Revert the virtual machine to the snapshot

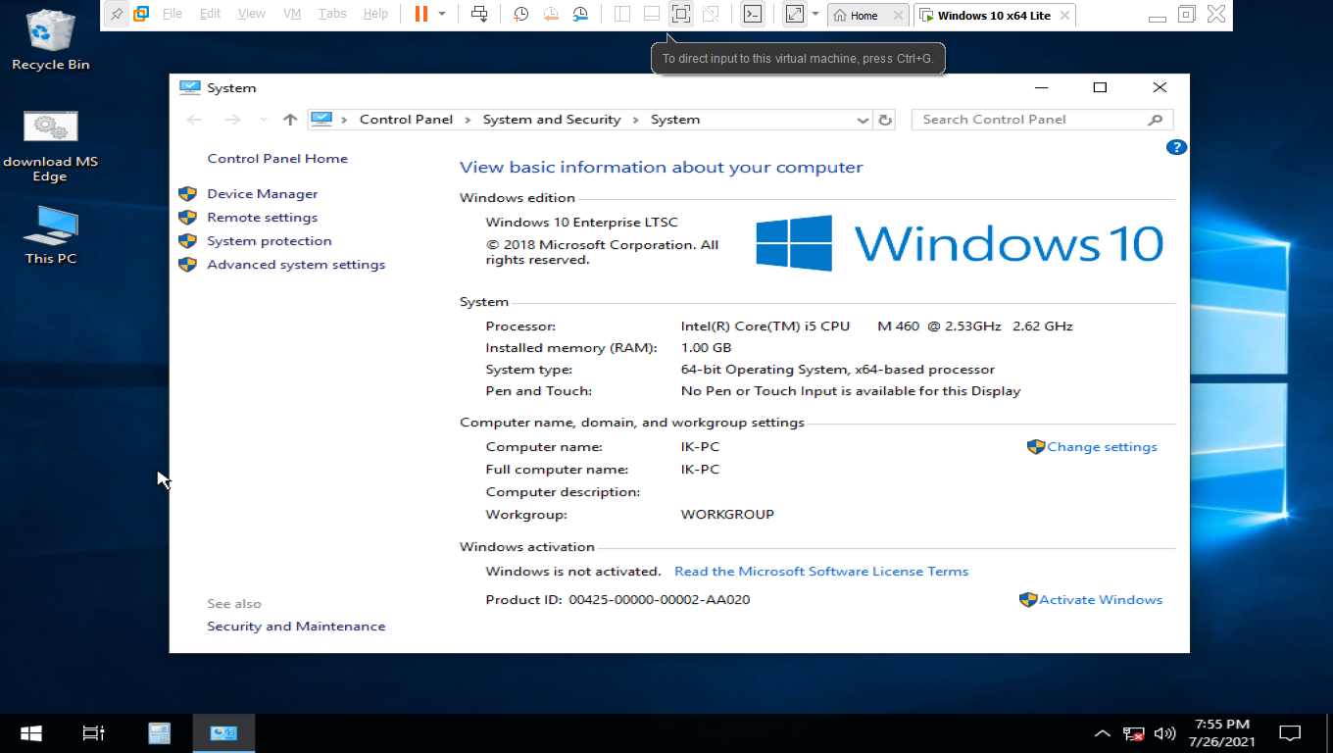[x=551, y=14]
